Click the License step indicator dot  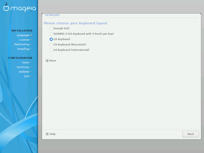[x=31, y=40]
